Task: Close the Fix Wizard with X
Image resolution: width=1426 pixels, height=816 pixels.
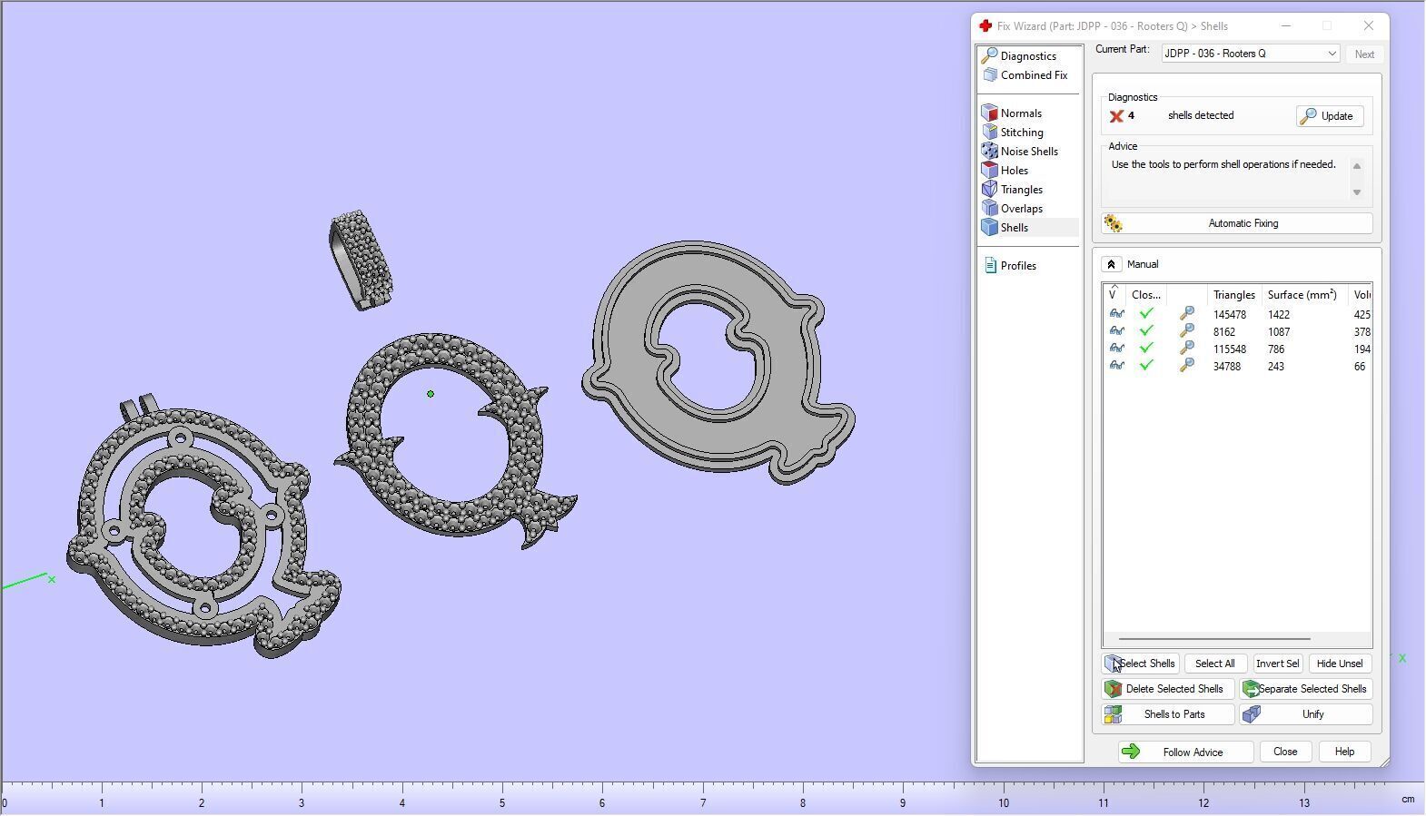Action: [x=1368, y=26]
